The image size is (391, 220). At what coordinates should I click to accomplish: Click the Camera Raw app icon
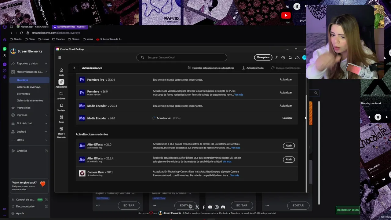[82, 174]
